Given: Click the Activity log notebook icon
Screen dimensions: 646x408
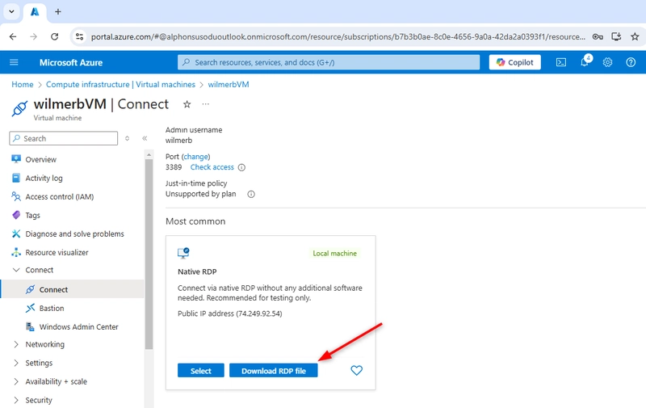Looking at the screenshot, I should coord(16,178).
